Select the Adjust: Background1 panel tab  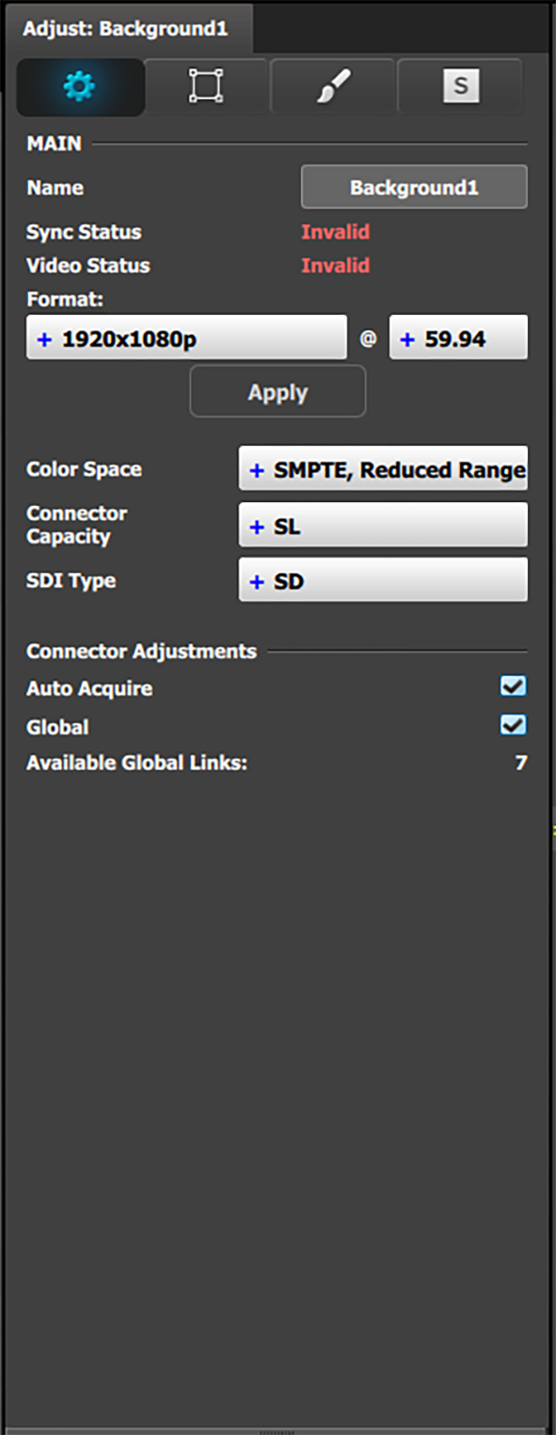(126, 28)
